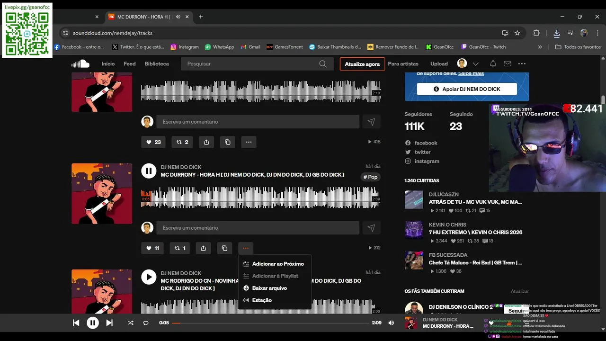Image resolution: width=606 pixels, height=341 pixels.
Task: Open header more options dots
Action: tap(522, 63)
